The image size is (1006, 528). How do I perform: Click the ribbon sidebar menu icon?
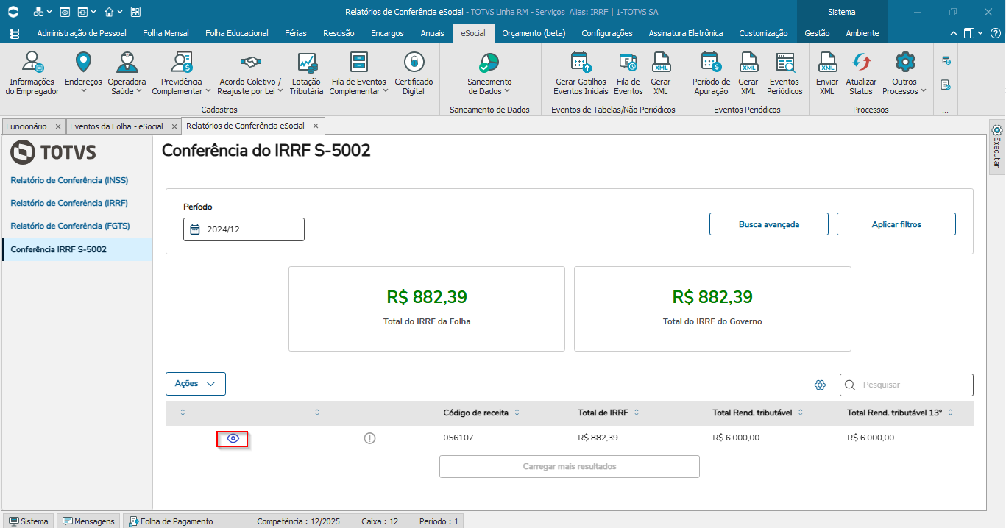click(x=15, y=33)
